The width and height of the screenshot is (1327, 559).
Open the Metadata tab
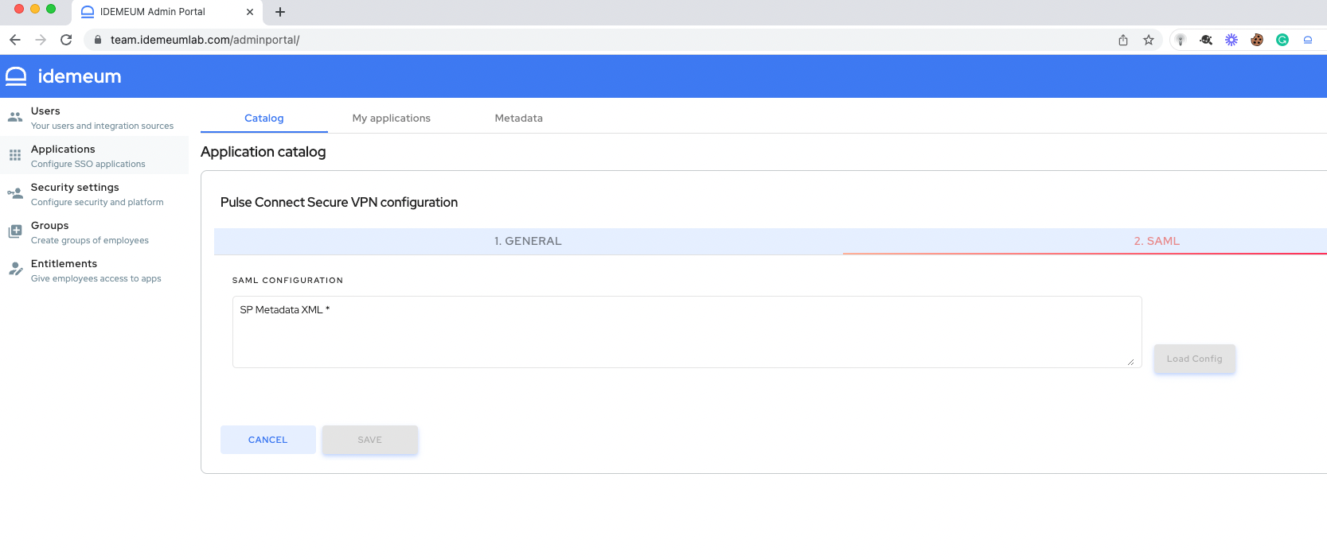tap(519, 118)
